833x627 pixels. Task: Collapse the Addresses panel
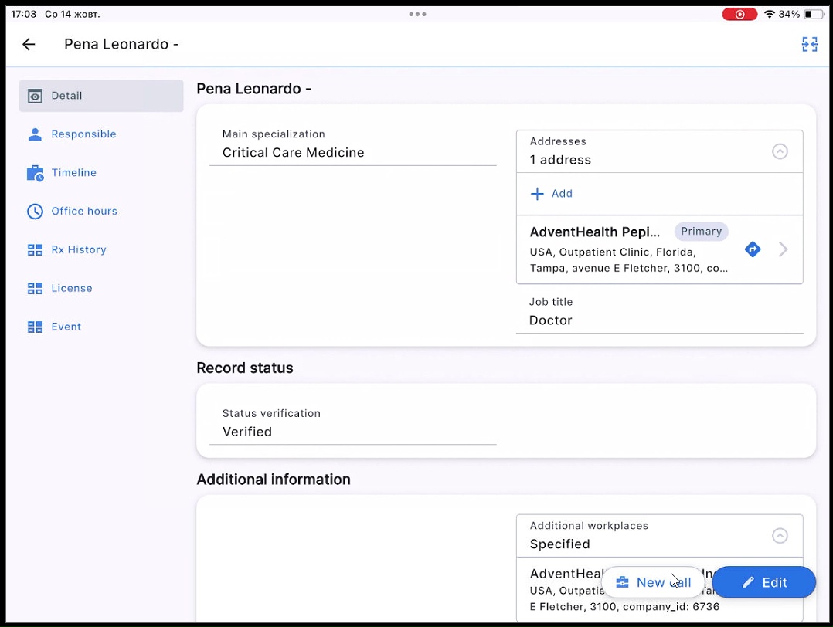[780, 151]
